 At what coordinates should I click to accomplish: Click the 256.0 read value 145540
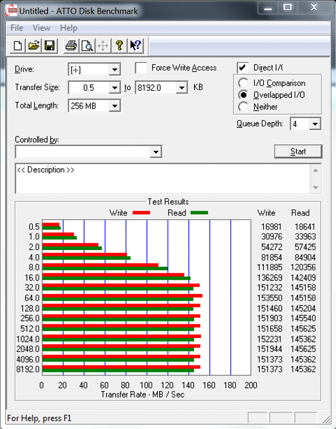(303, 319)
